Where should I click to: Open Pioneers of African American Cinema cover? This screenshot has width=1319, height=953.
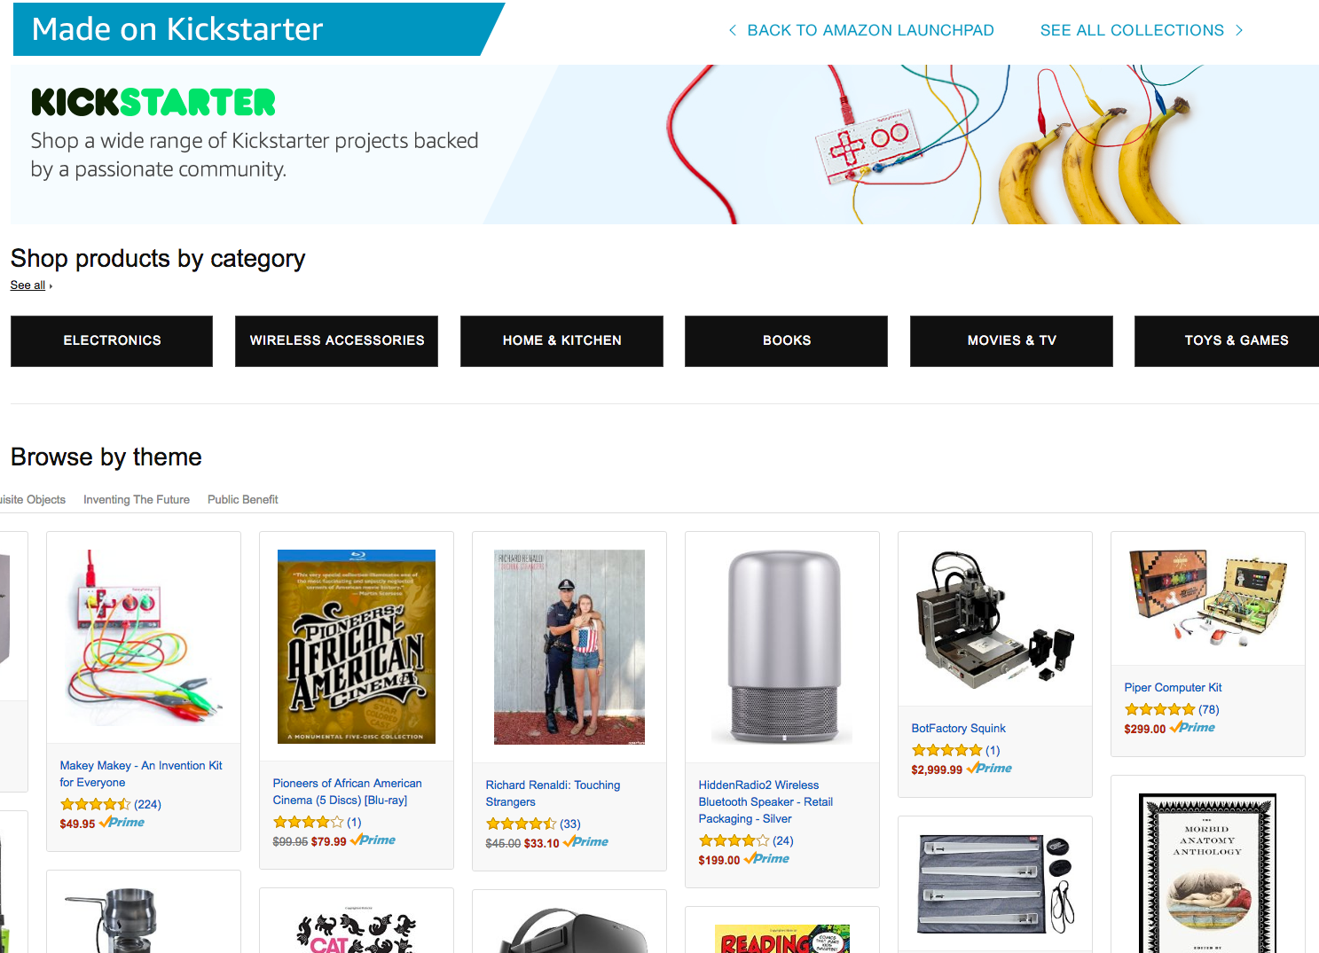coord(357,646)
